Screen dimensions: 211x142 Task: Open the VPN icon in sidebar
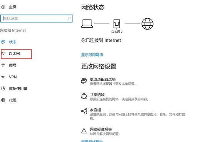point(3,77)
